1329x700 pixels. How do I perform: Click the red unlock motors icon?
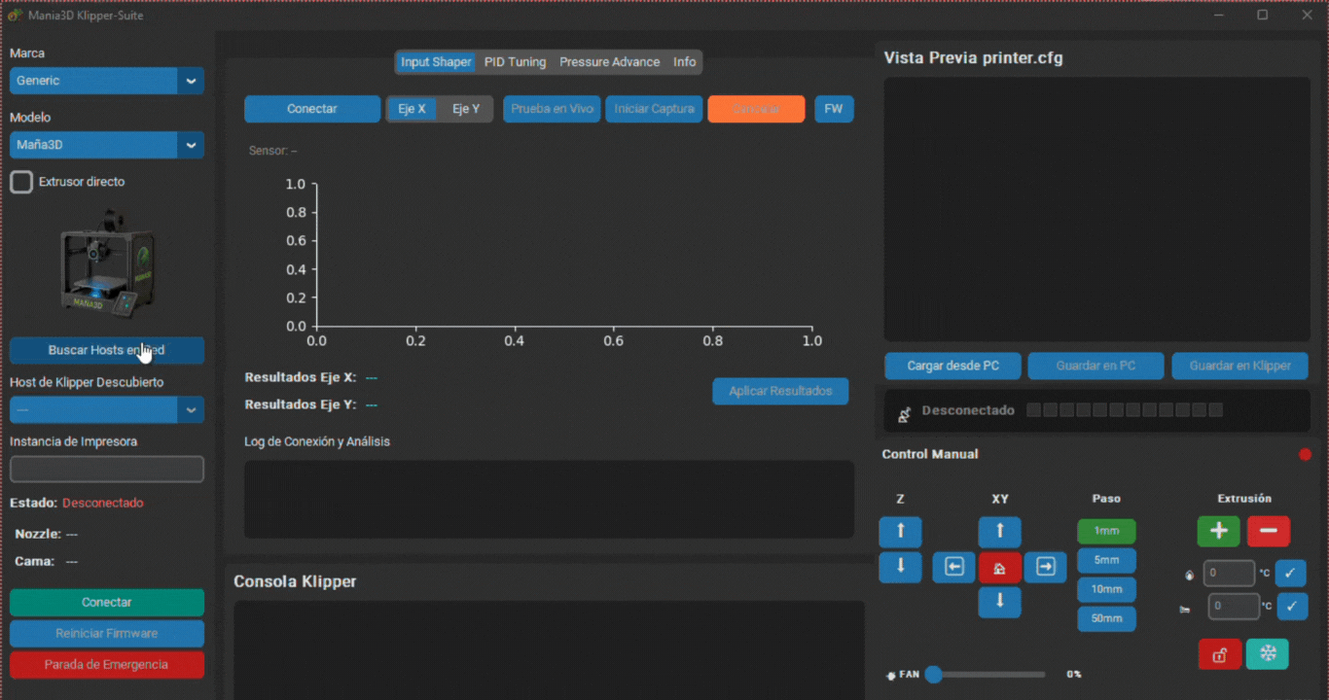click(x=1219, y=654)
